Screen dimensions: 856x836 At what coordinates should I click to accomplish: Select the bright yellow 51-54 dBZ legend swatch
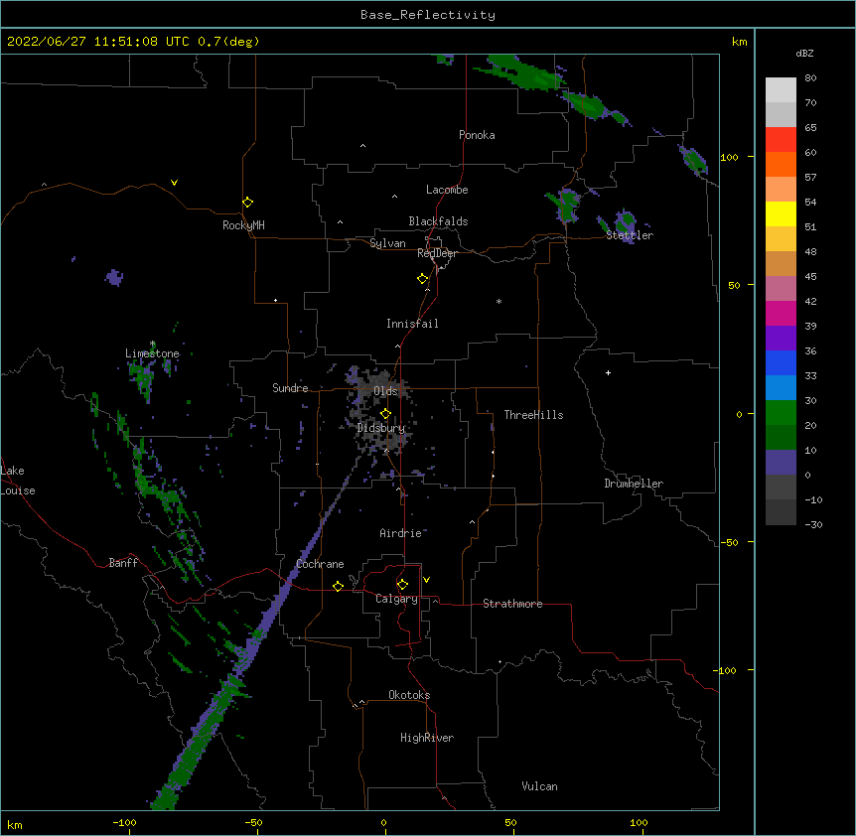point(781,213)
